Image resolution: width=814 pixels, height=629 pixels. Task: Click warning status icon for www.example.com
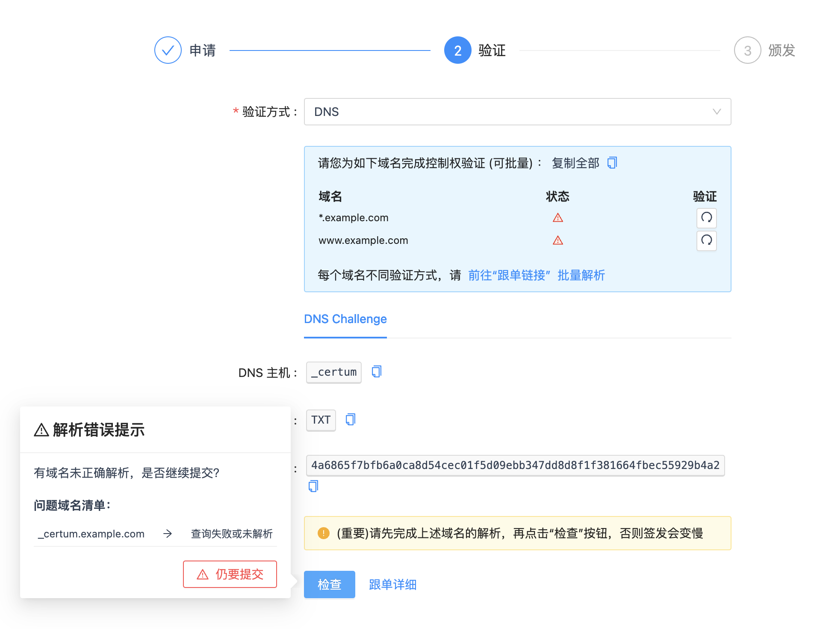pos(557,240)
